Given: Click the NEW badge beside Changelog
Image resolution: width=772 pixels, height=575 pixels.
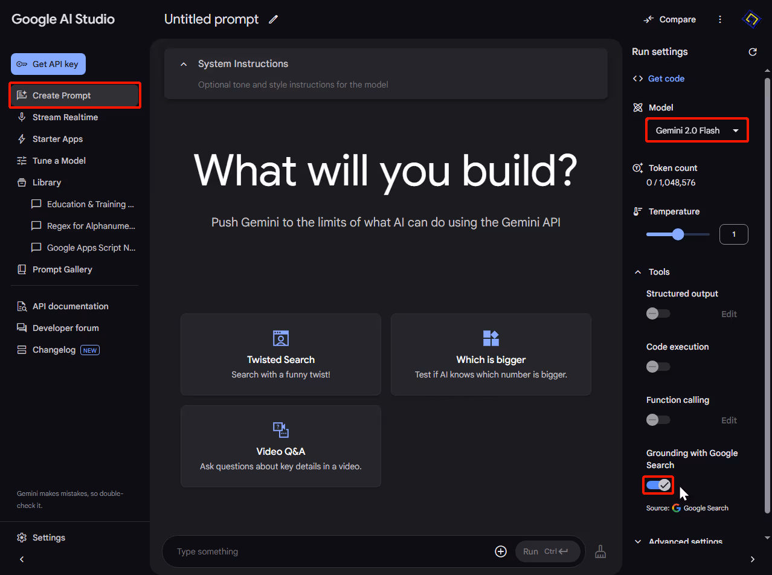Looking at the screenshot, I should click(90, 350).
